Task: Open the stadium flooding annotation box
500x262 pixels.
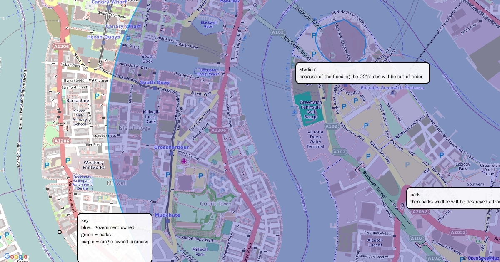Action: [x=362, y=73]
